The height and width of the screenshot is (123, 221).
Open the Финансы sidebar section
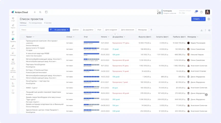(x=13, y=78)
